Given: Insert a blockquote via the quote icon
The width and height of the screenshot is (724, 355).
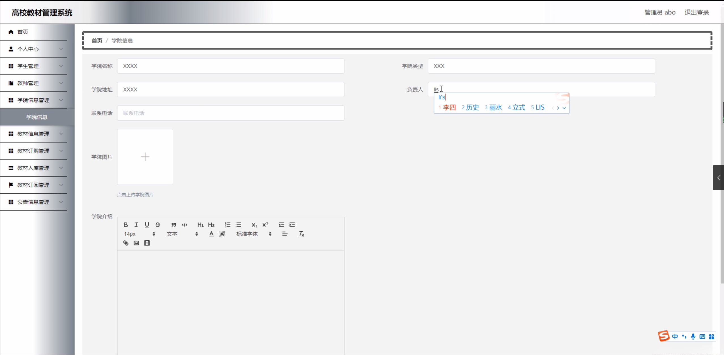Looking at the screenshot, I should [174, 225].
